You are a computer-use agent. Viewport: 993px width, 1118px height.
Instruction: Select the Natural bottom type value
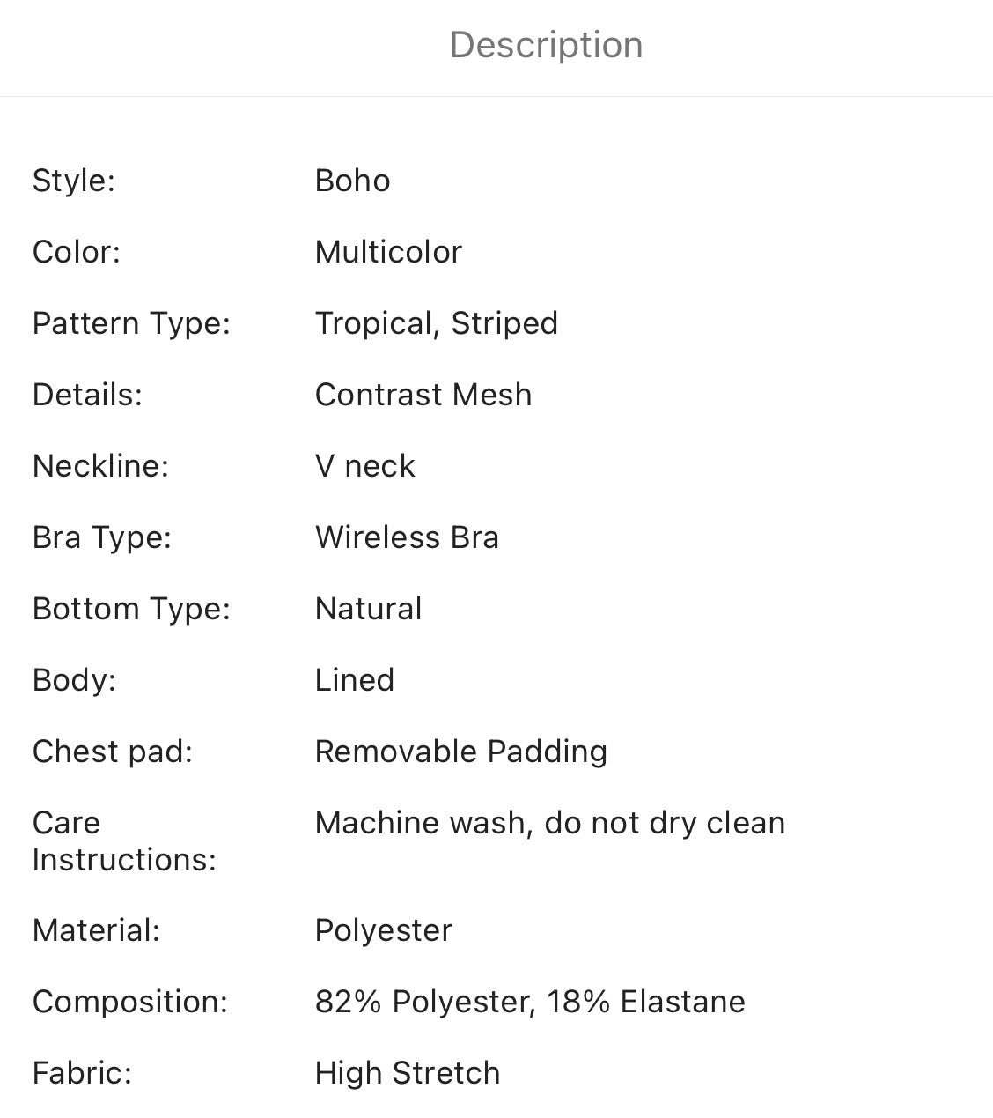[368, 609]
